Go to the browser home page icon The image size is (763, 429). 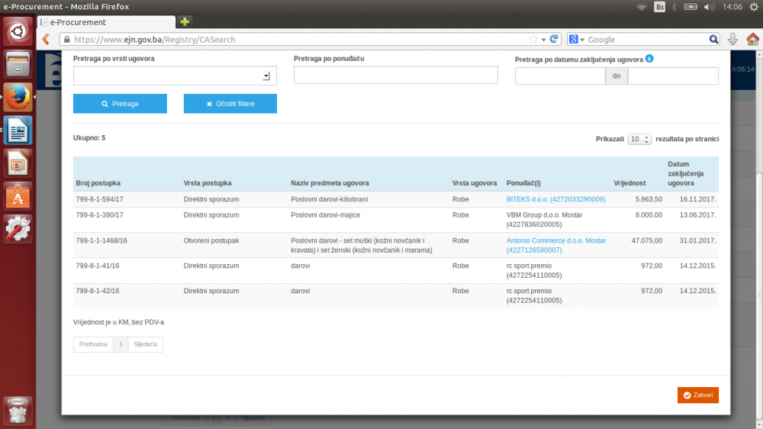tap(752, 40)
